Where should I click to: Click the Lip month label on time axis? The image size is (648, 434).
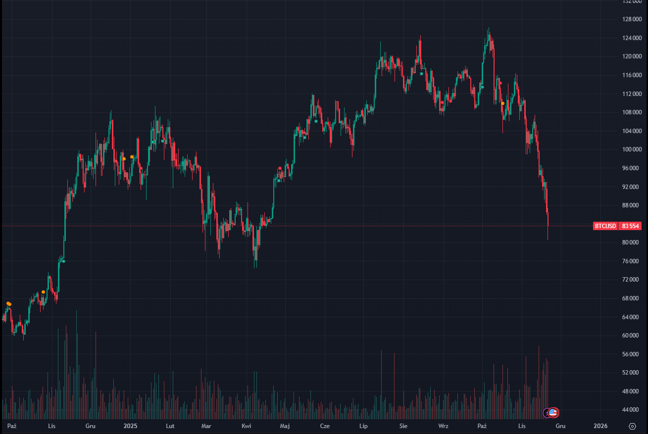pos(363,426)
